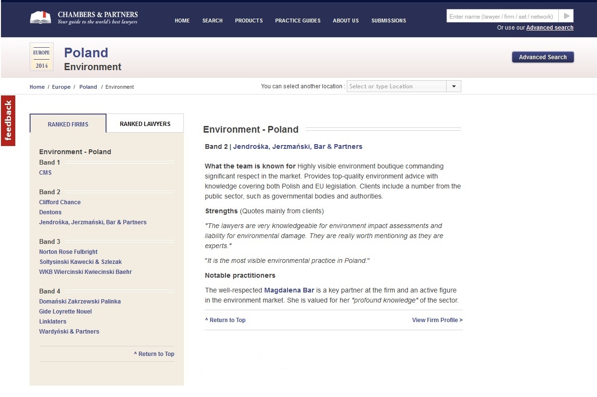Open the Europe 2014 guide badge
This screenshot has height=397, width=597.
tap(42, 57)
